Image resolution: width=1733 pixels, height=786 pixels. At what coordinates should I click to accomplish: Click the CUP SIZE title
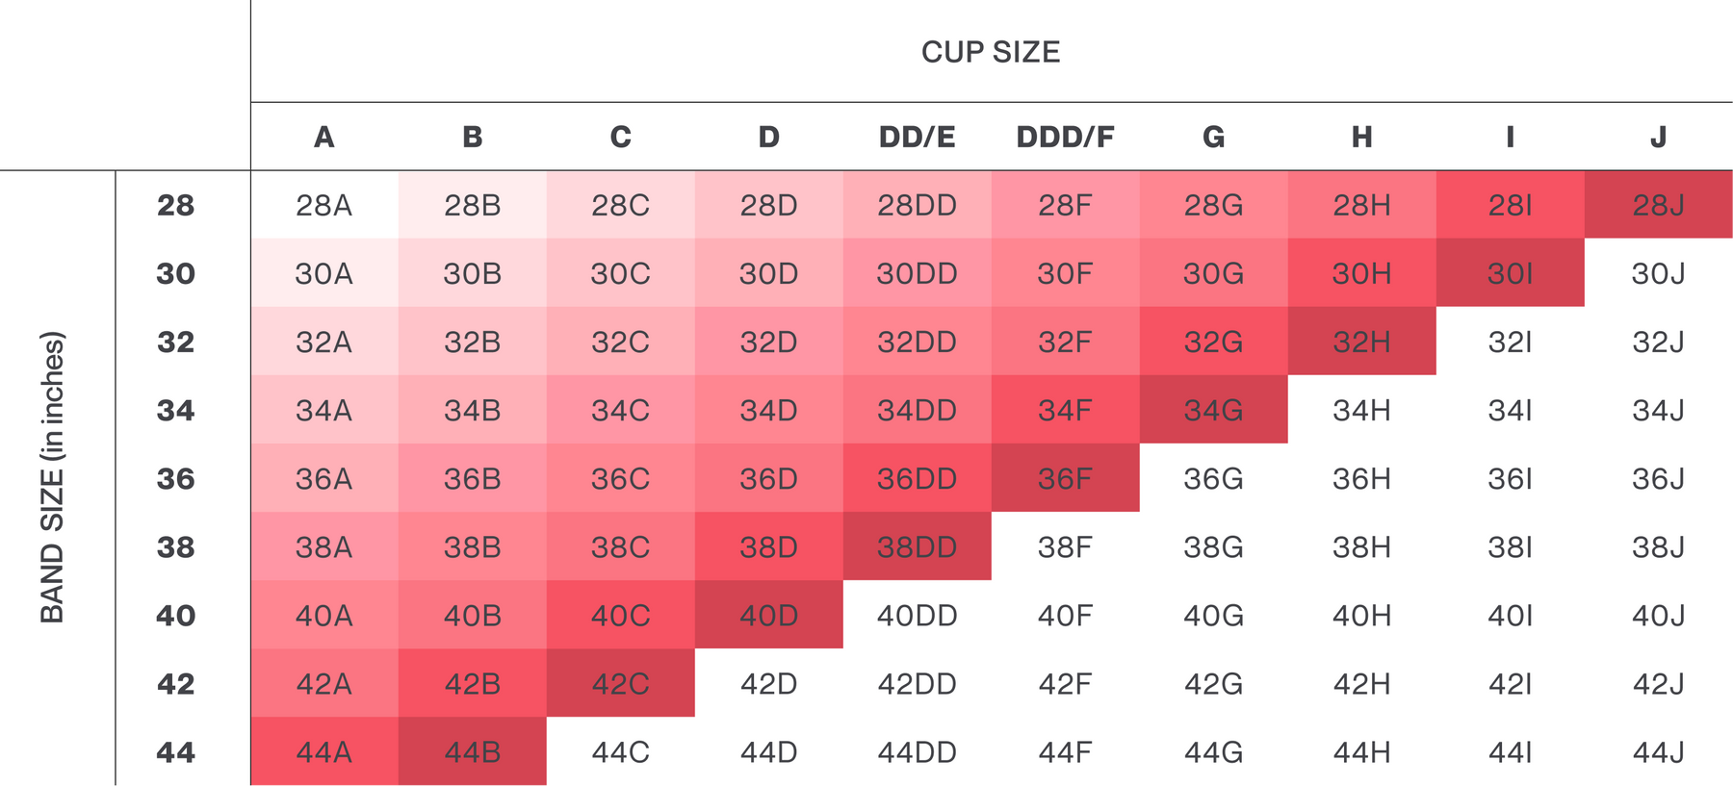coord(990,52)
